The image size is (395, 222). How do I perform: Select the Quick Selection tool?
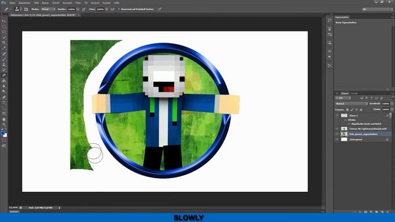tap(4, 38)
